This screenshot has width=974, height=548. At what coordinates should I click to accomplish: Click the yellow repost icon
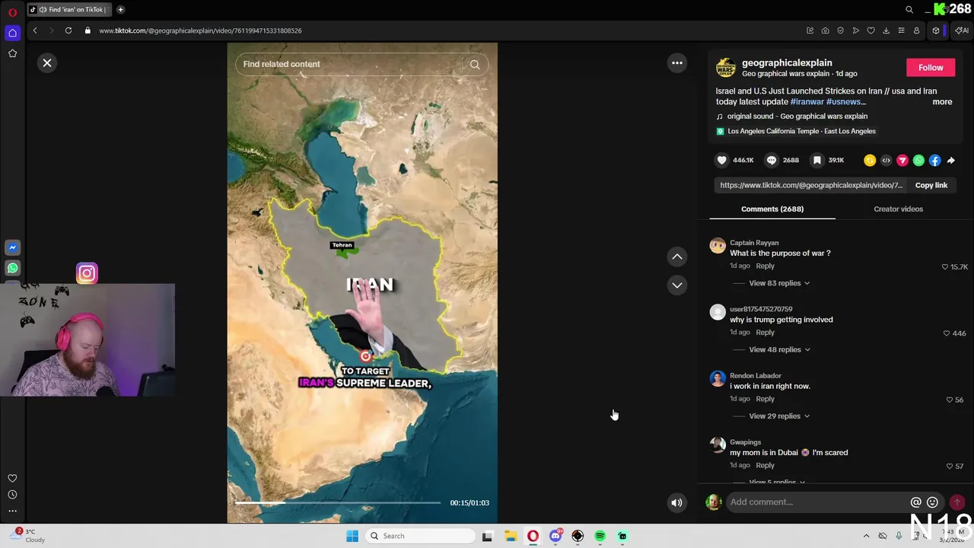pos(870,161)
